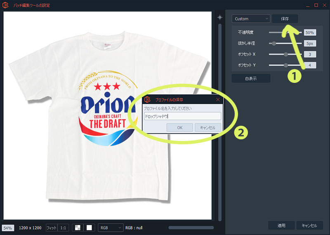Click the sparkle effect icon above the tool strip
Screen dimensions: 330x235
[220, 18]
